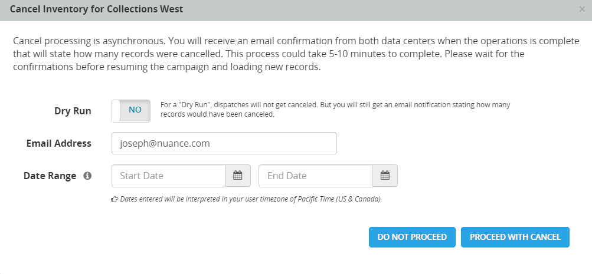
Task: Click the Date Range label text
Action: pos(50,176)
